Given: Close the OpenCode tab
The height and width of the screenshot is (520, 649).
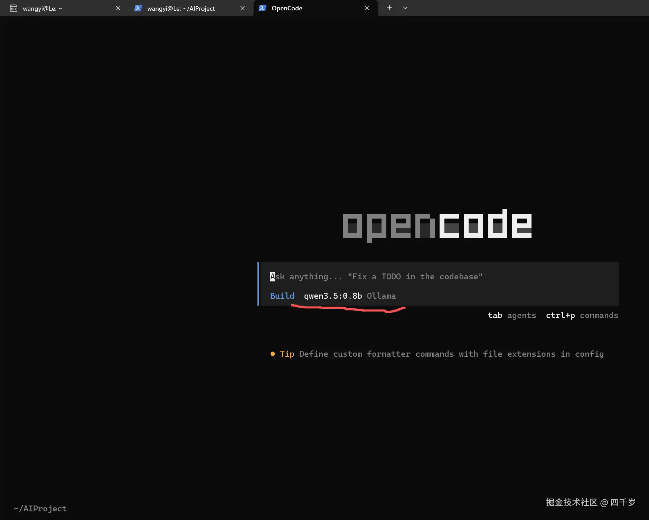Looking at the screenshot, I should coord(367,8).
